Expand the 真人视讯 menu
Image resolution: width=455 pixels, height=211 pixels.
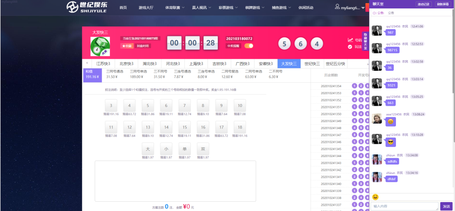coord(202,8)
